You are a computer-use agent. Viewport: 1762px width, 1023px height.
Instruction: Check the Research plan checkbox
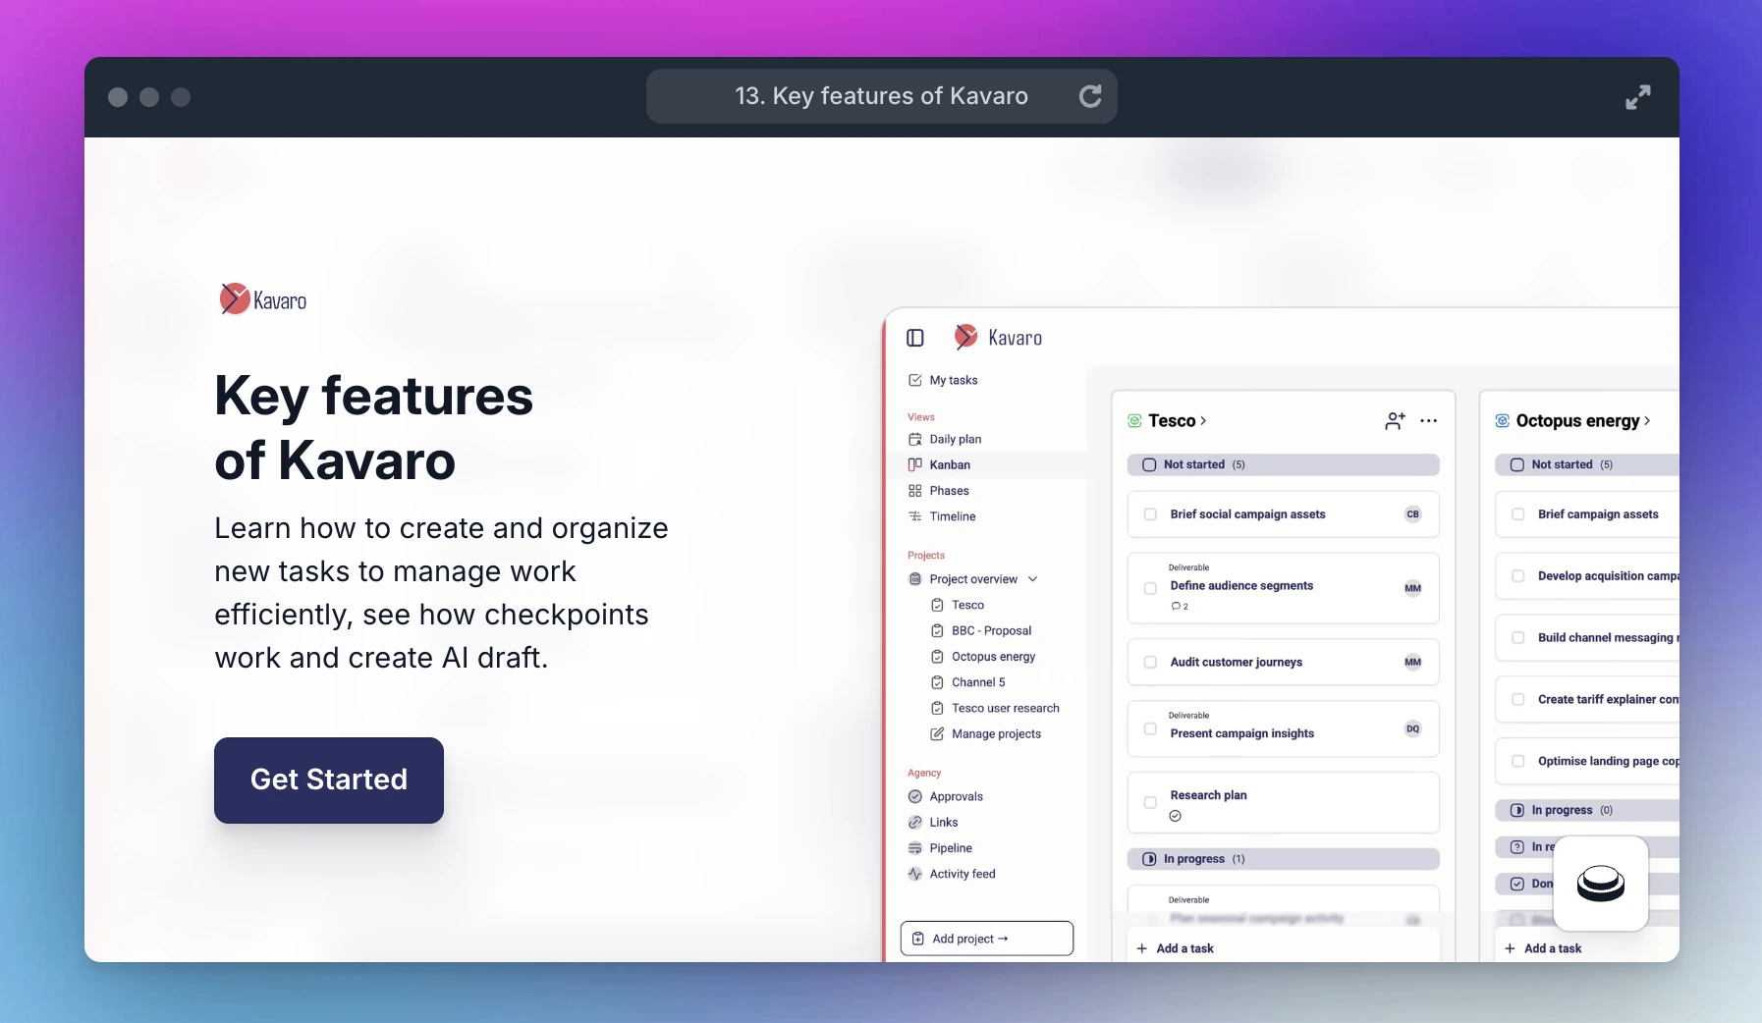point(1150,802)
